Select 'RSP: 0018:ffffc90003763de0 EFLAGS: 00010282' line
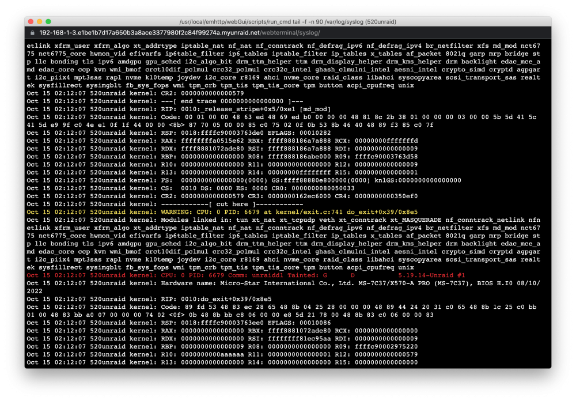 click(179, 133)
